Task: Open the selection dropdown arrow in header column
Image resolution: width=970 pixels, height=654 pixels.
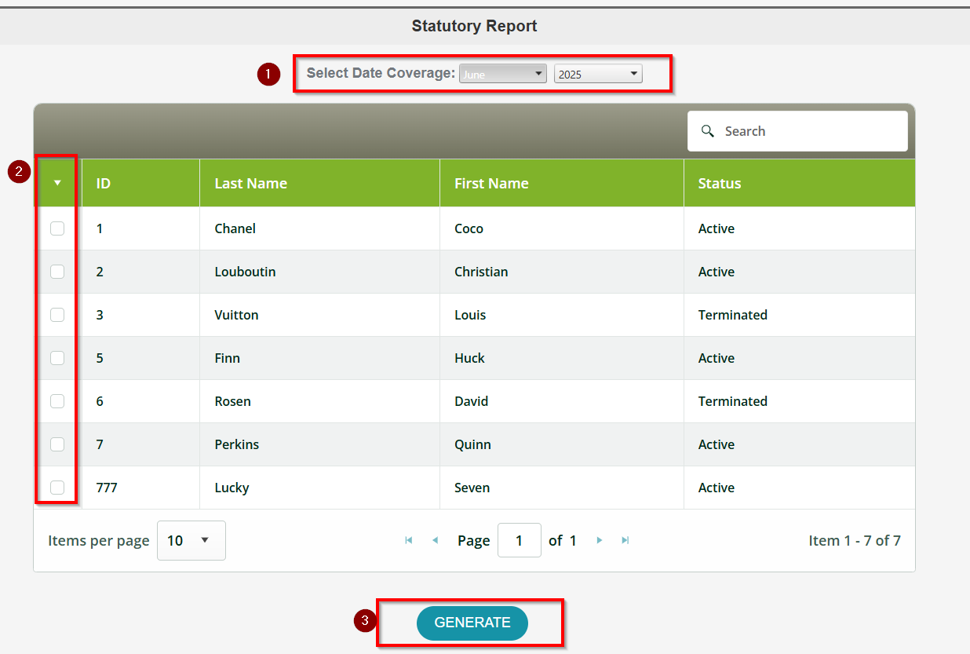Action: click(56, 182)
